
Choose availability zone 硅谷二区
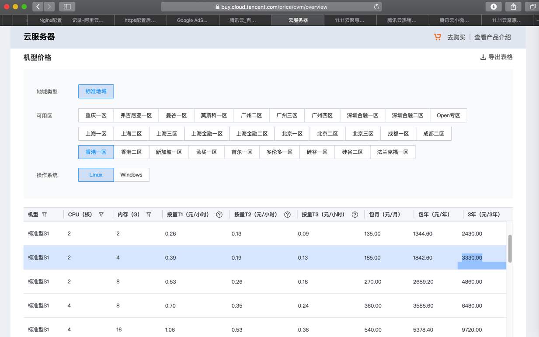click(352, 152)
